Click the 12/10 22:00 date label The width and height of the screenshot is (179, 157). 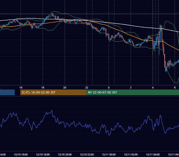click(87, 155)
